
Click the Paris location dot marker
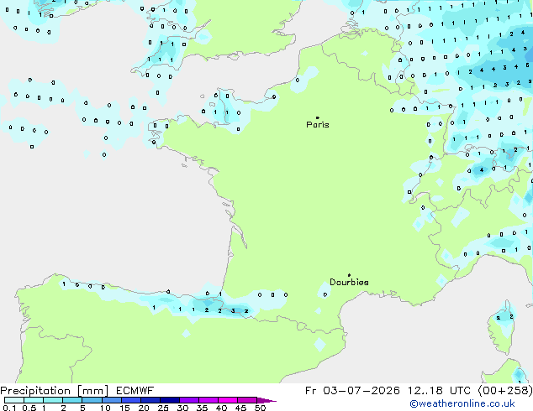point(318,117)
